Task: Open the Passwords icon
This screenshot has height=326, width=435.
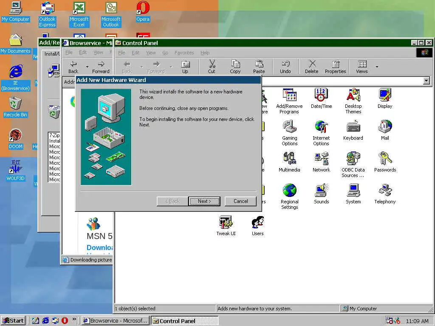Action: pos(385,162)
